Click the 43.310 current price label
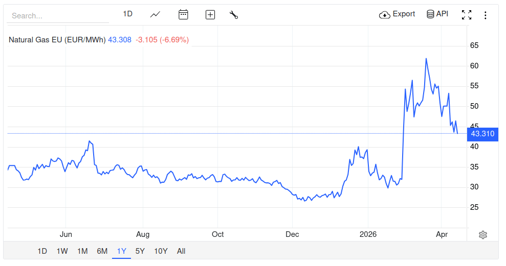The image size is (506, 266). pyautogui.click(x=482, y=134)
